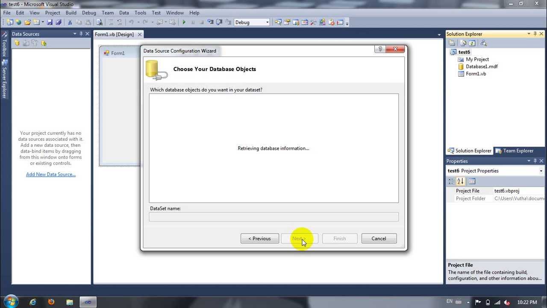Image resolution: width=547 pixels, height=308 pixels.
Task: Click Properties icon in Solution Explorer toolbar
Action: pyautogui.click(x=452, y=43)
